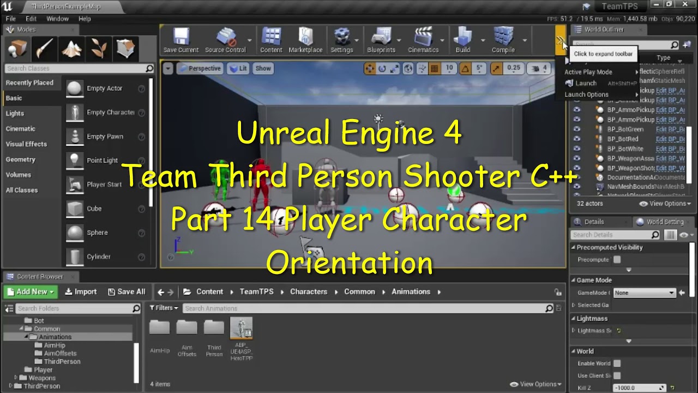Hide BP_BotGreen with its eye icon
This screenshot has height=393, width=698.
coord(577,129)
